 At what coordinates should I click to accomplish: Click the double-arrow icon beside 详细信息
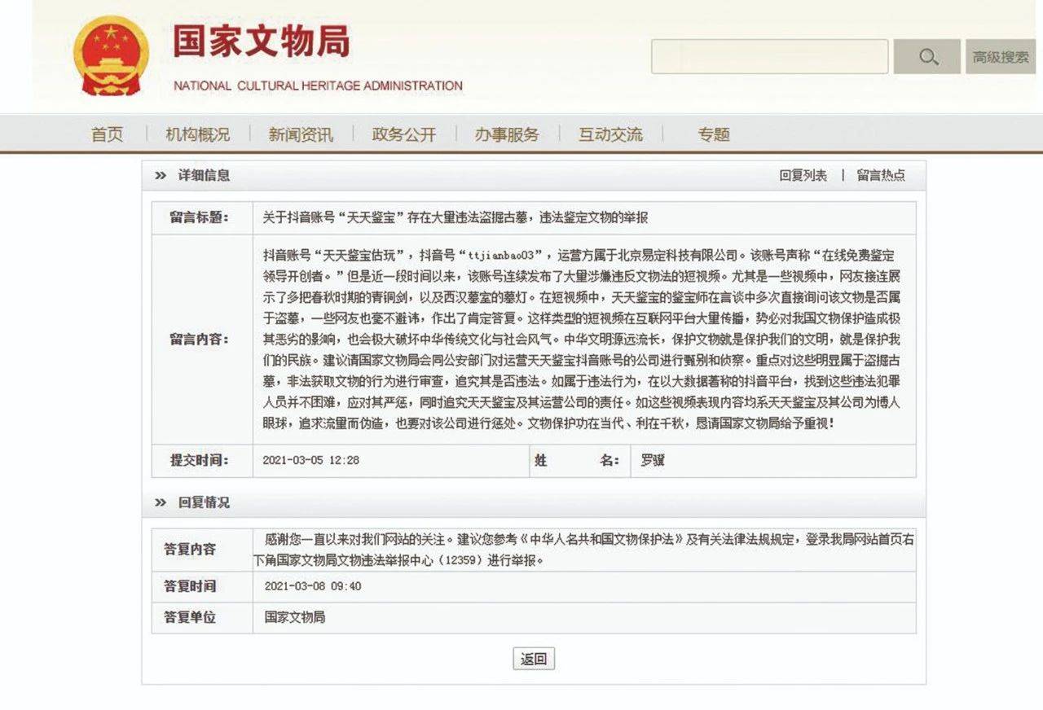click(x=161, y=175)
